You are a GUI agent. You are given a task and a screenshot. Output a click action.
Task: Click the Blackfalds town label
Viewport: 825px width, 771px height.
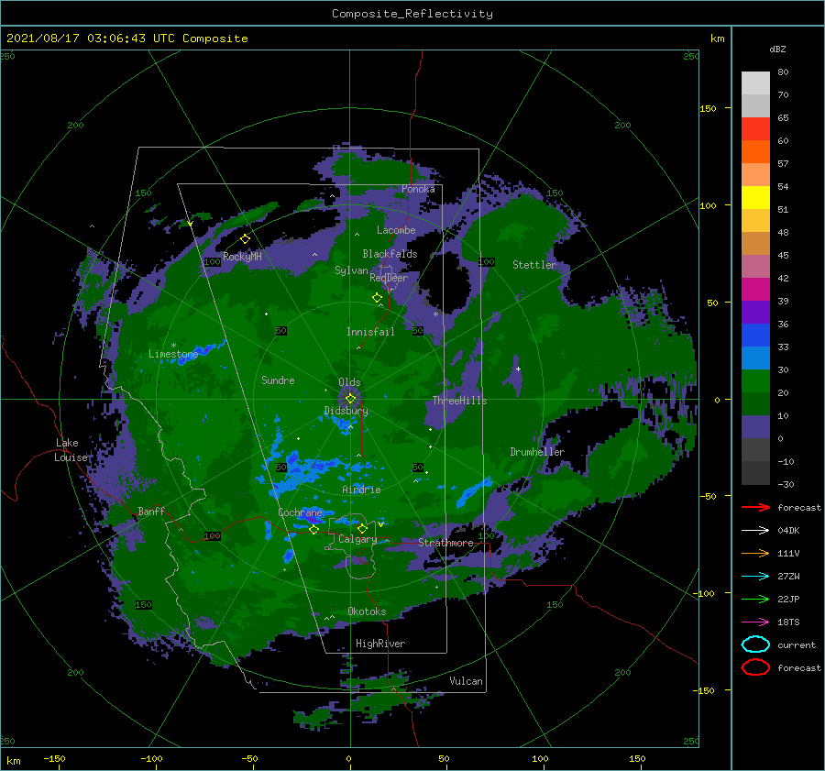click(x=390, y=254)
